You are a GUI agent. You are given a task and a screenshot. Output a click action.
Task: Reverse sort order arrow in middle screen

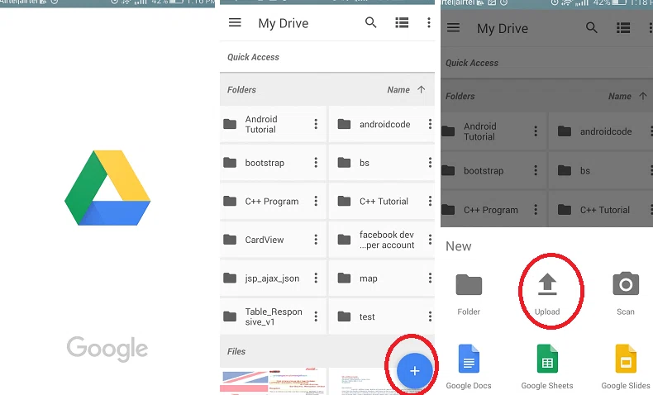click(x=421, y=89)
